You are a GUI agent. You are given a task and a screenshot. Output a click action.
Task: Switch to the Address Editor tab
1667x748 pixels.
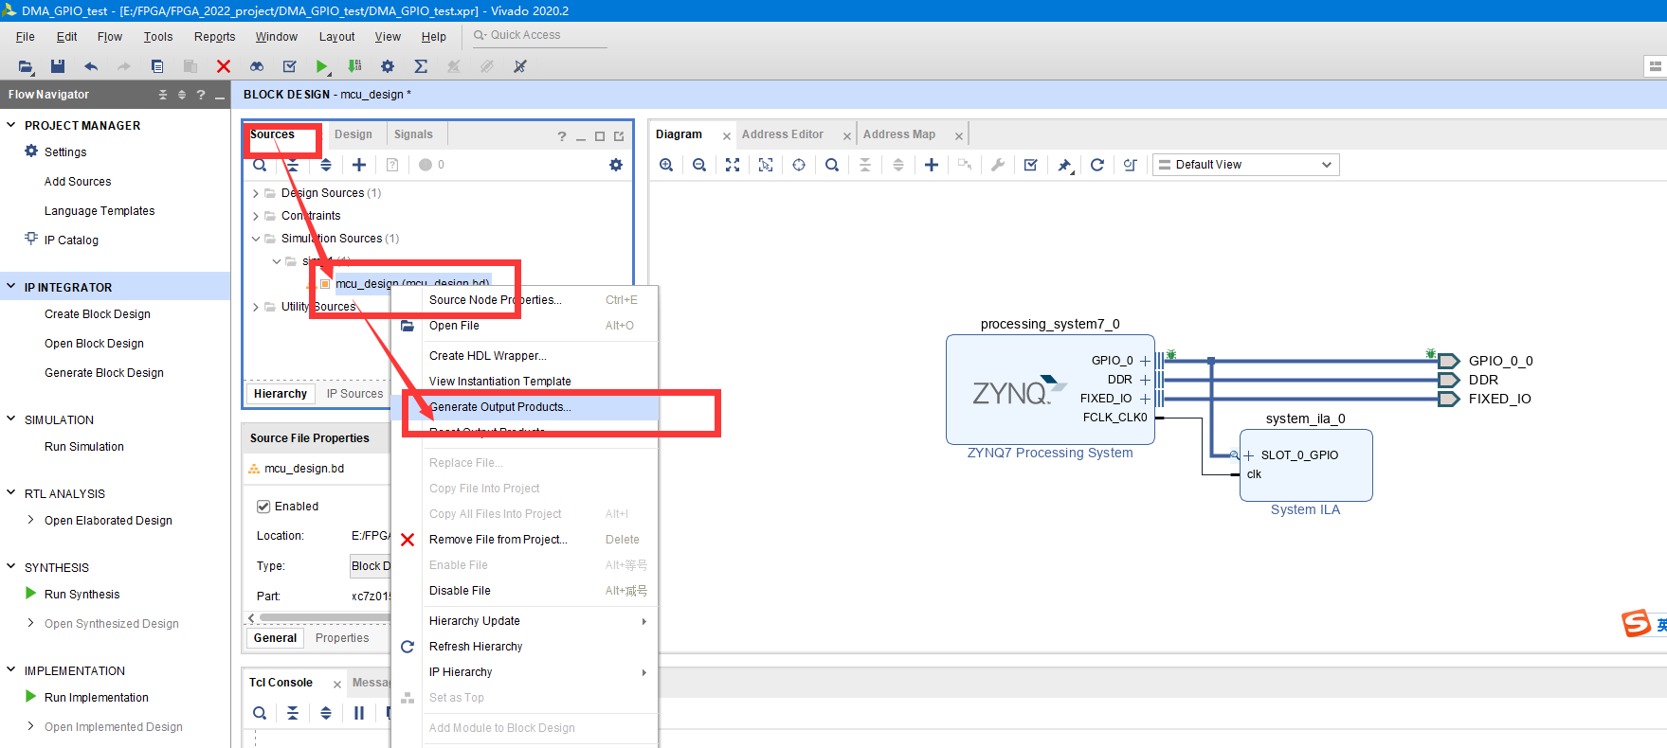(783, 134)
